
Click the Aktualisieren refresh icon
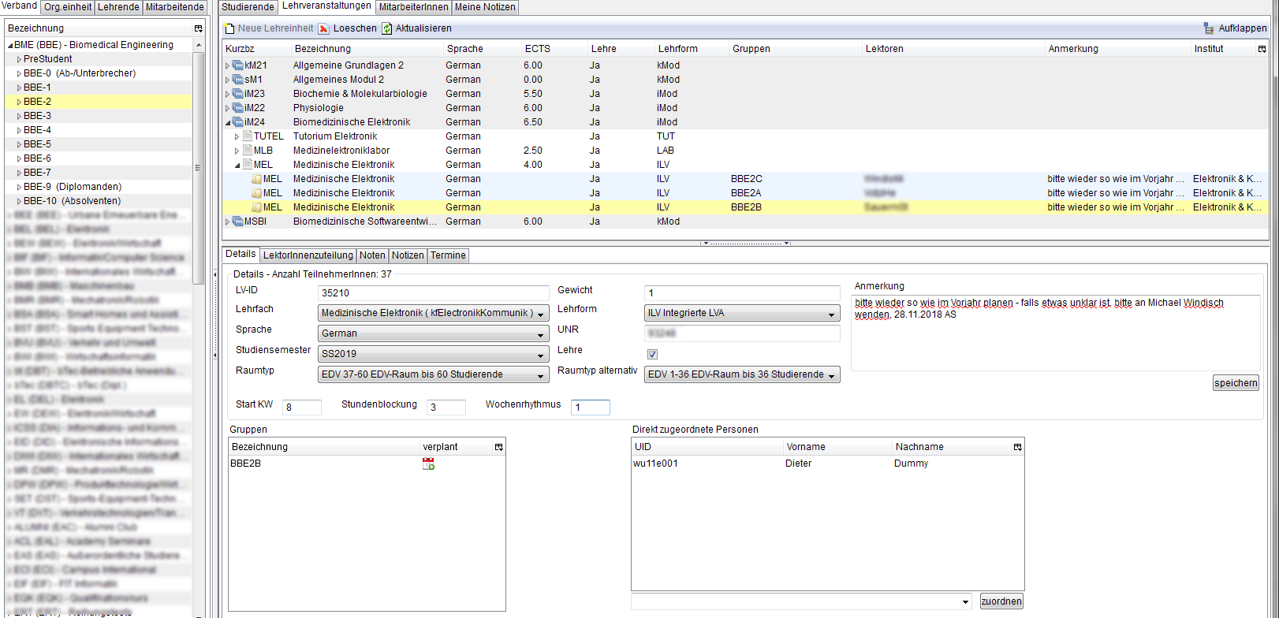tap(387, 28)
